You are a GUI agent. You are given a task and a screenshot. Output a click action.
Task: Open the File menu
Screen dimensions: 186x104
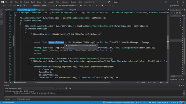pyautogui.click(x=6, y=2)
